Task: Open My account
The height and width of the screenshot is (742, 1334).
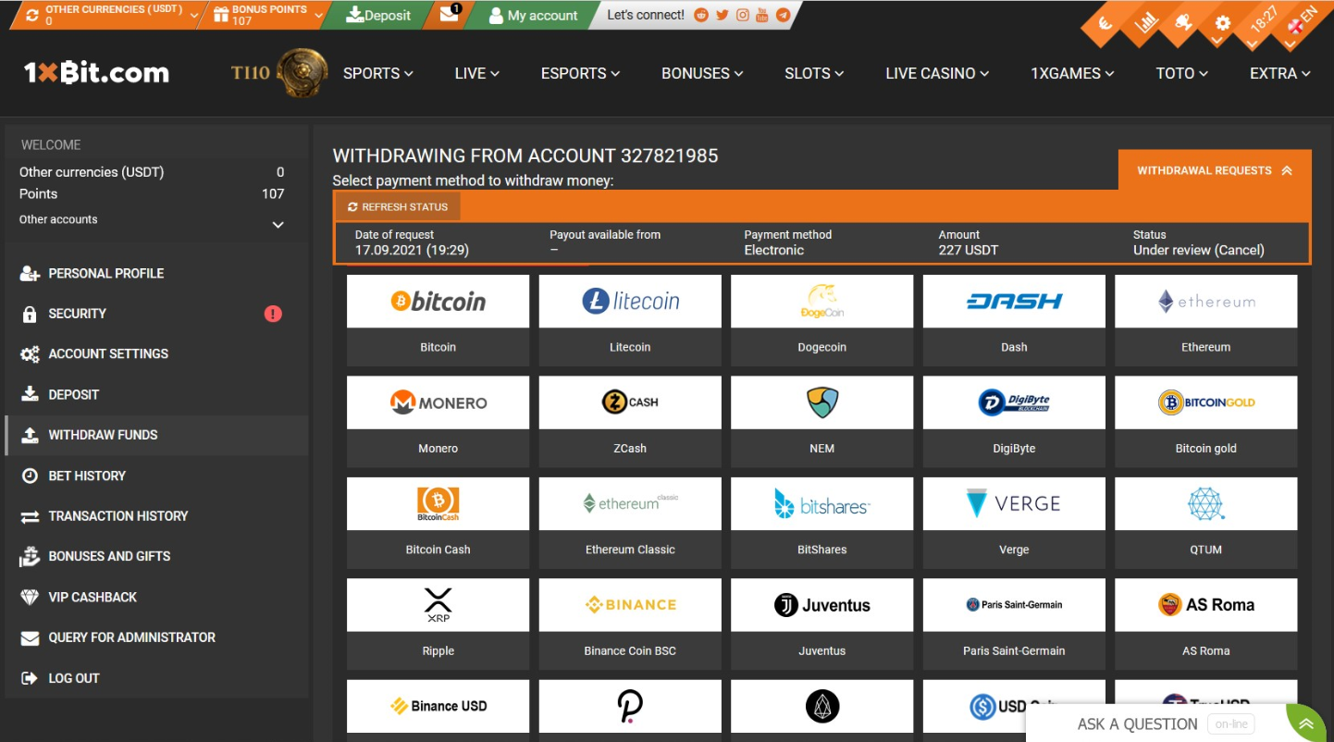Action: tap(532, 15)
